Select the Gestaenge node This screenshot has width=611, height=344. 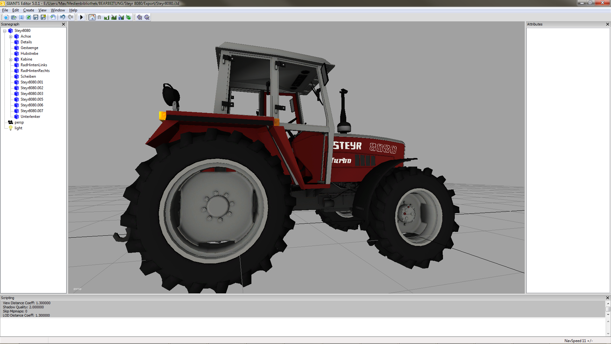tap(29, 48)
